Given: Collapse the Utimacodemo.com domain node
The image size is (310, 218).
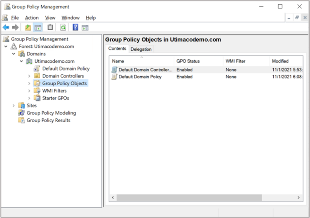Looking at the screenshot, I should pyautogui.click(x=21, y=61).
